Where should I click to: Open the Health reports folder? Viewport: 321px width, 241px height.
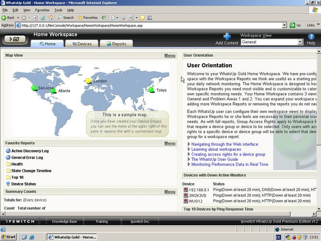coord(17,164)
